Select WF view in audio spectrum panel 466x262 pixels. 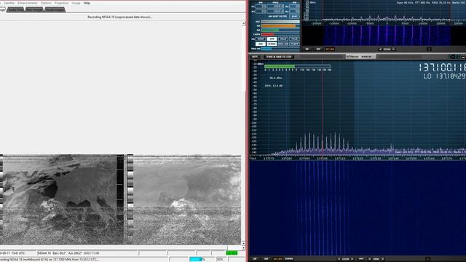pyautogui.click(x=318, y=49)
